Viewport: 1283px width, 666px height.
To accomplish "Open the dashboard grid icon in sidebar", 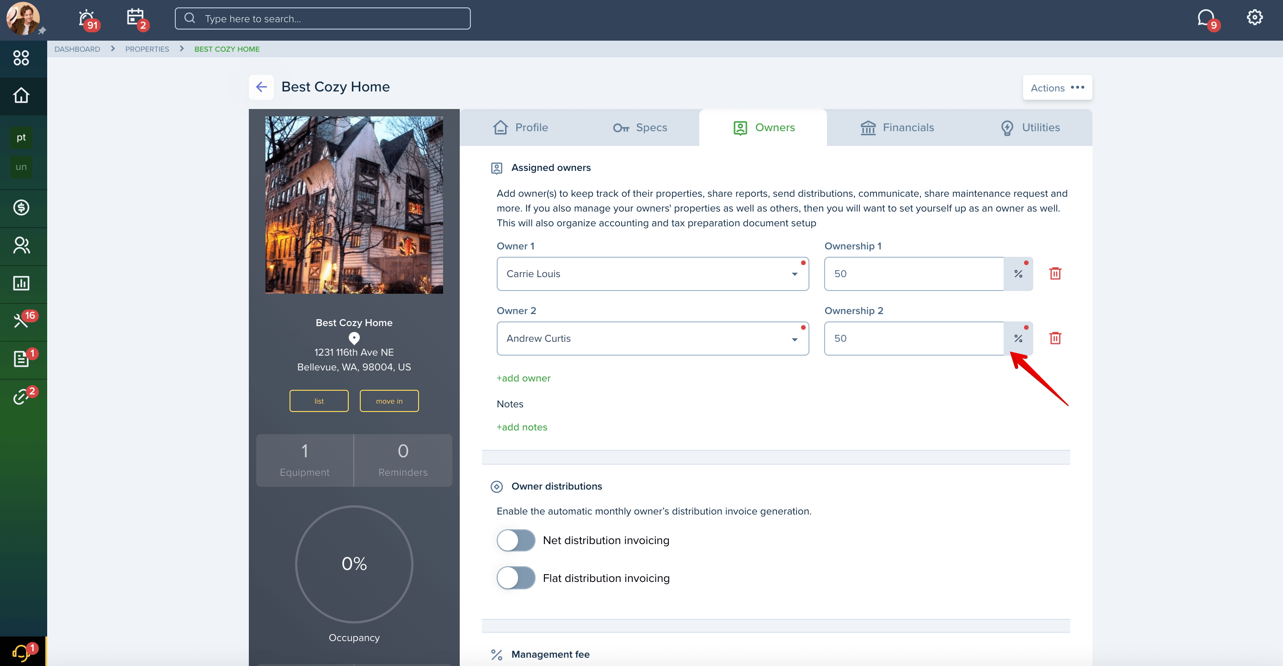I will tap(21, 58).
